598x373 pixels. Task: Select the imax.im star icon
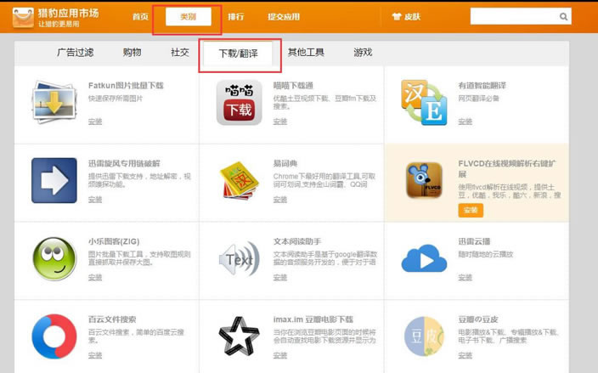click(239, 336)
